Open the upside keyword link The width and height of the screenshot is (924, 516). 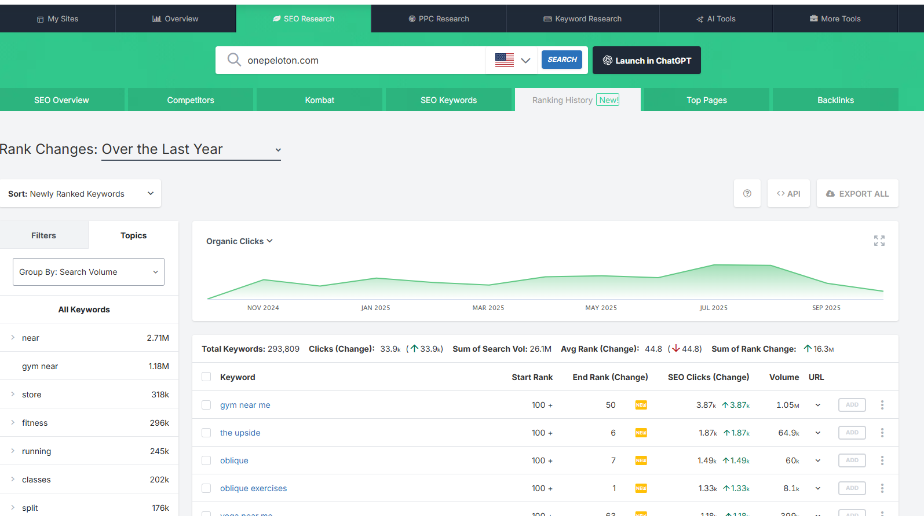point(240,433)
